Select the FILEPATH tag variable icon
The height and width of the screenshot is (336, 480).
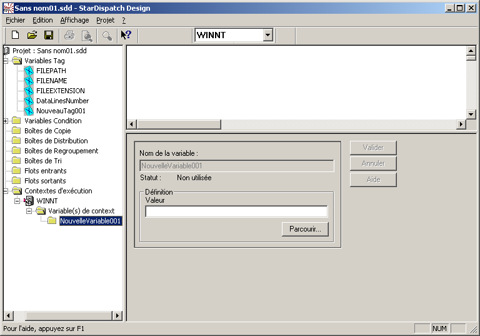click(x=28, y=71)
